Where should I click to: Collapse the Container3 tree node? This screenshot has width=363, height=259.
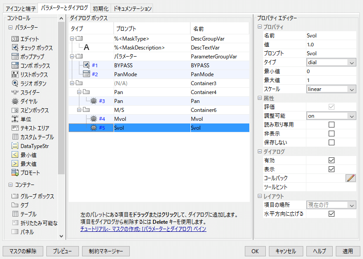(x=72, y=83)
